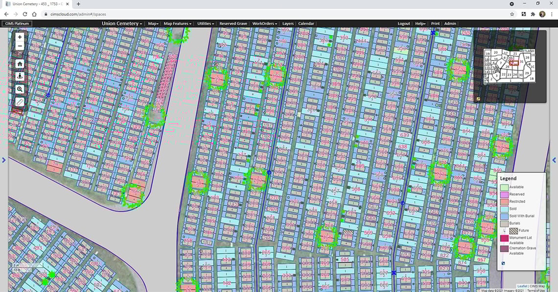Click the Logout button
This screenshot has height=292, width=558.
(404, 23)
